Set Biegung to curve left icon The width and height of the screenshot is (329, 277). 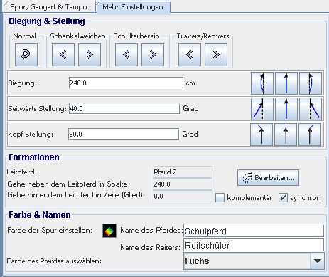click(262, 83)
